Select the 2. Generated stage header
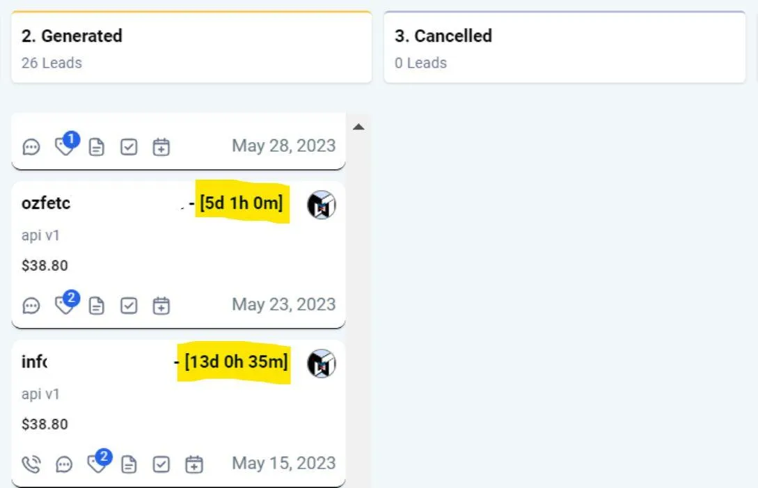 [x=191, y=47]
